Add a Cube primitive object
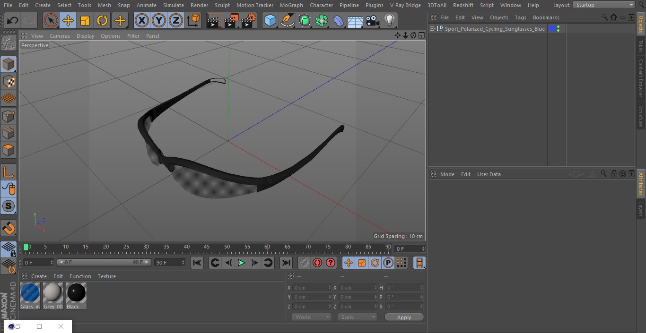The height and width of the screenshot is (333, 646). [x=270, y=20]
